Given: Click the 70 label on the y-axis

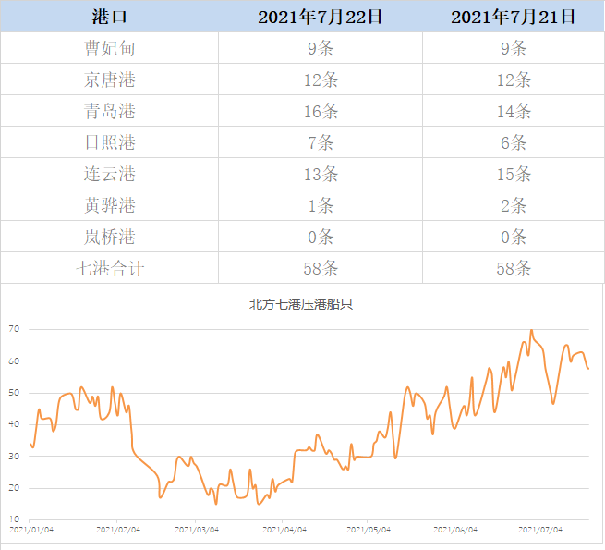Looking at the screenshot, I should pyautogui.click(x=15, y=329).
